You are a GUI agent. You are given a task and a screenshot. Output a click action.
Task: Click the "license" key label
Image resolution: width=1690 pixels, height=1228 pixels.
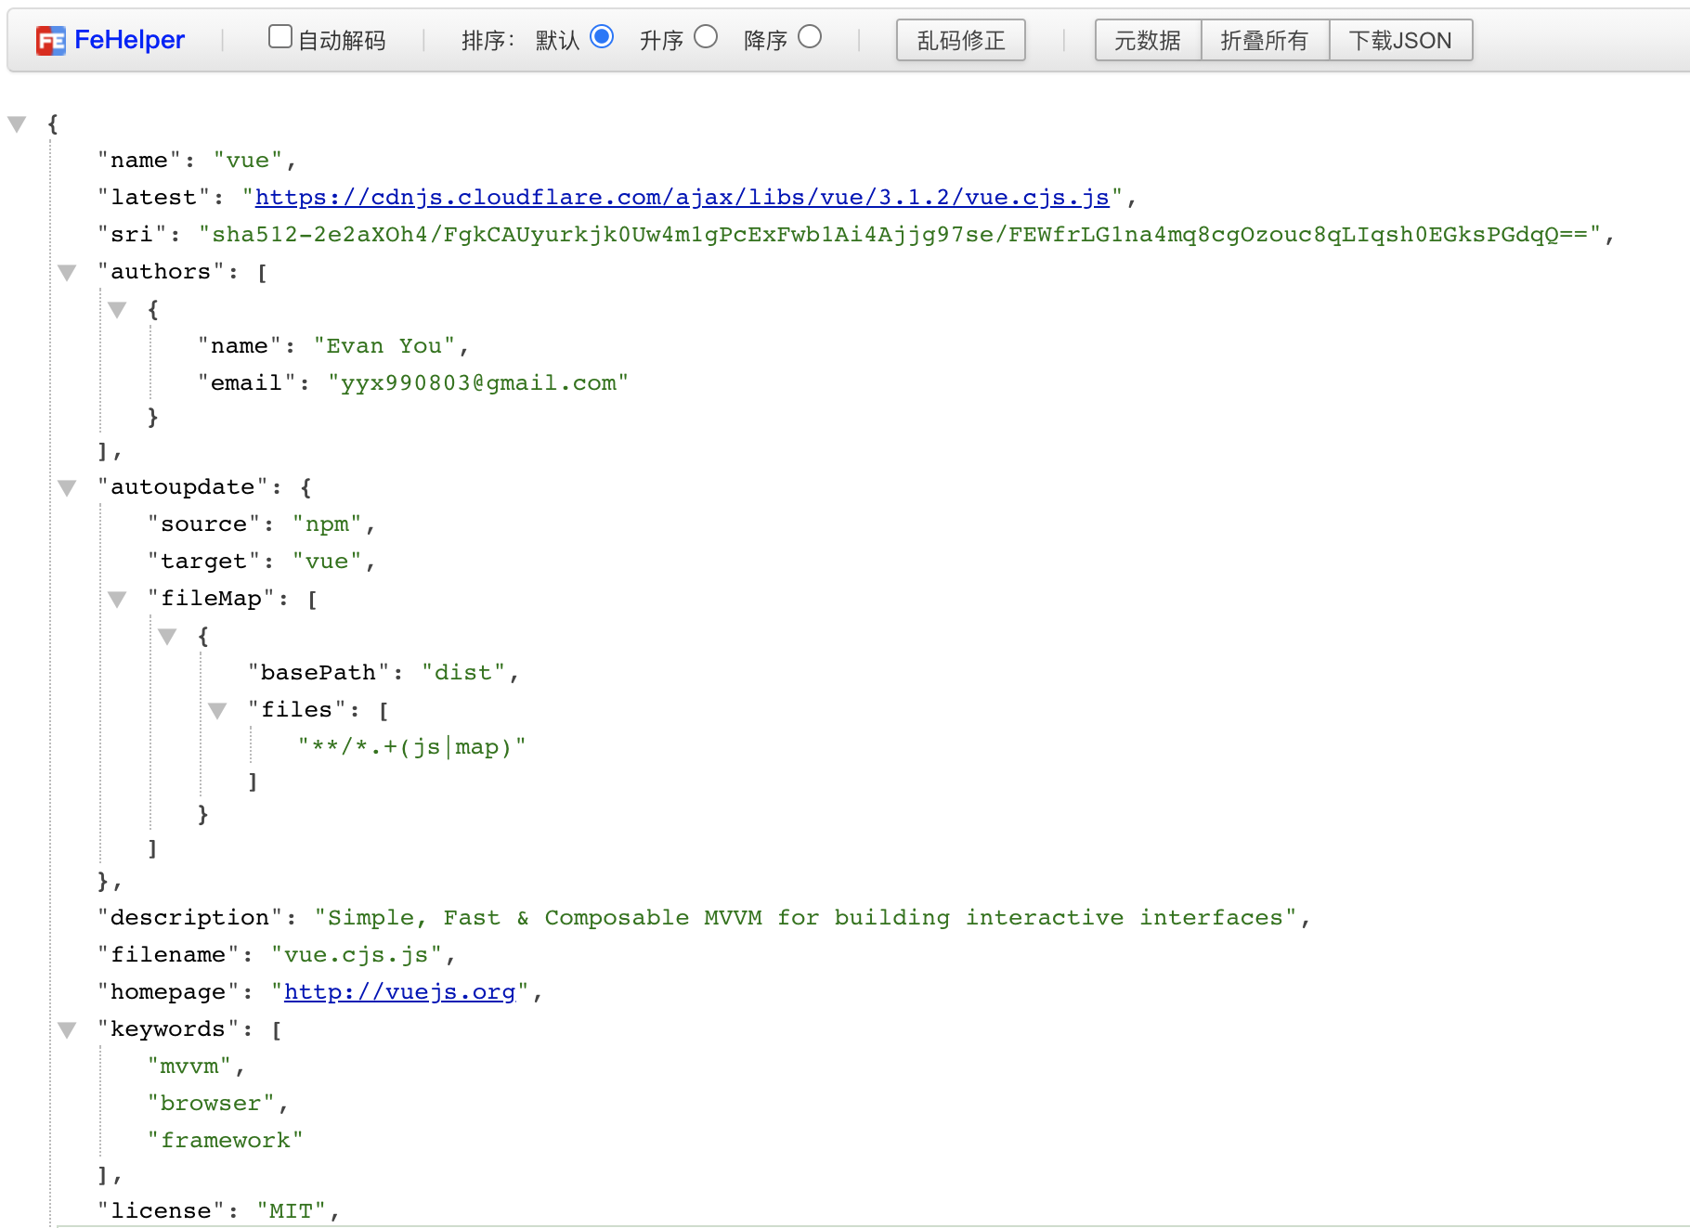(161, 1211)
